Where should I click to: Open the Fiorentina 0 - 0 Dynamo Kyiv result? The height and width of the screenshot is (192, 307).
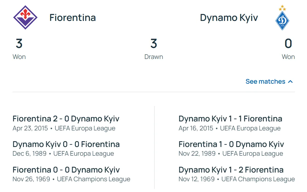coord(66,170)
